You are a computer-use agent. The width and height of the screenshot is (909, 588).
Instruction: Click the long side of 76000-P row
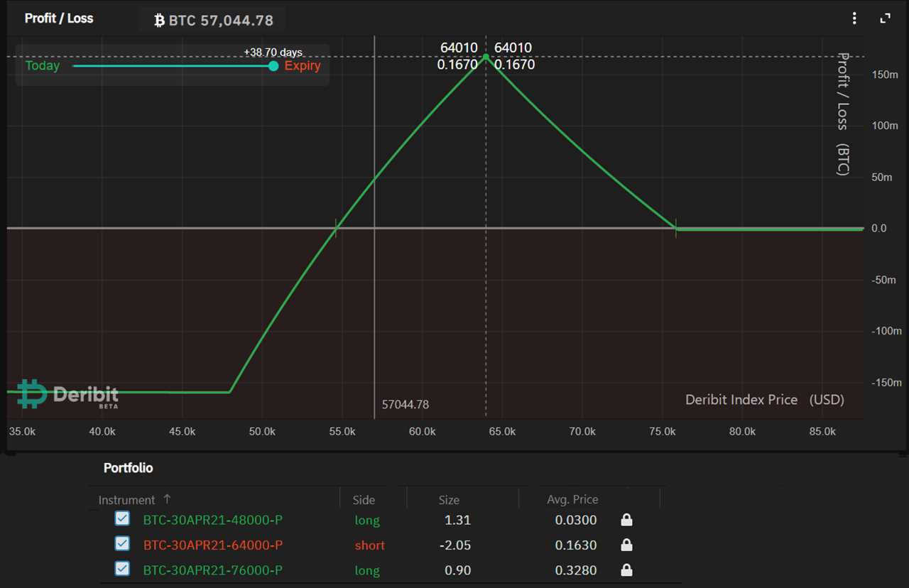(367, 570)
